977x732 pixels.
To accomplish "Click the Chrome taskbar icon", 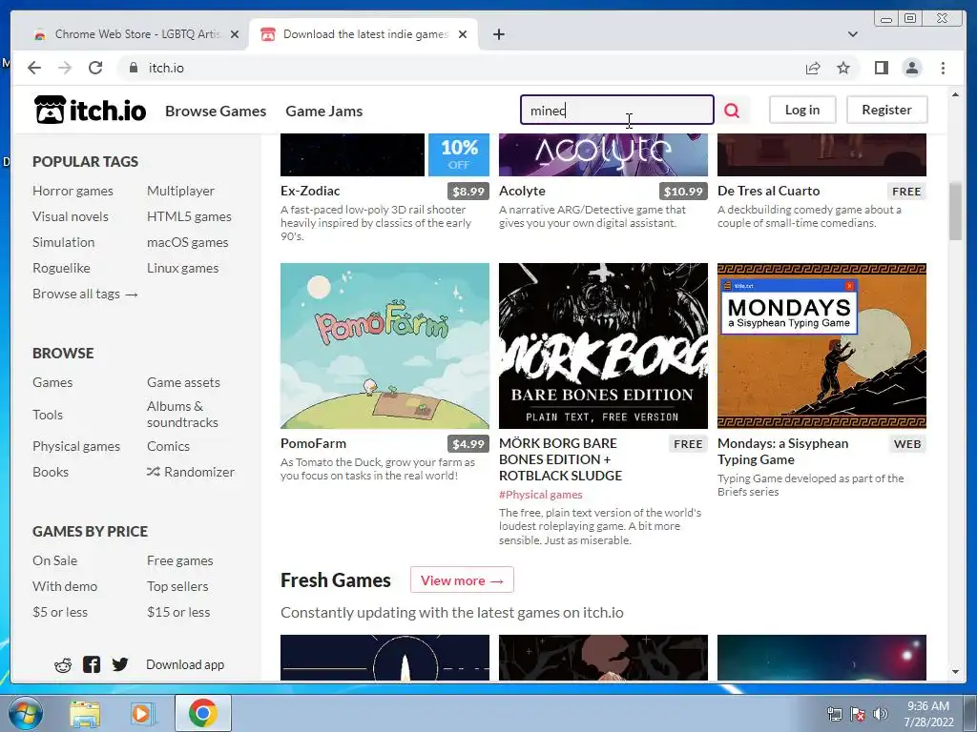I will (x=203, y=713).
